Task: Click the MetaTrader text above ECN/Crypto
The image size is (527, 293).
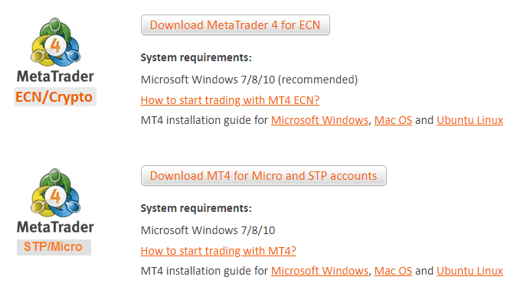Action: click(x=55, y=77)
